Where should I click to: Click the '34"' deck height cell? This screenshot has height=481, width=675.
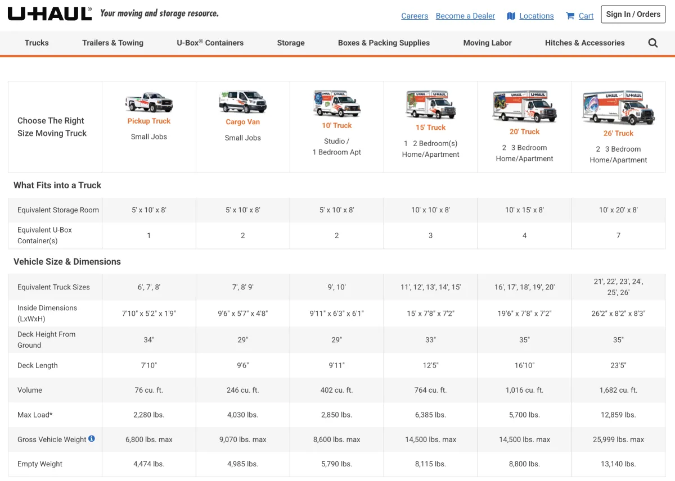coord(149,339)
